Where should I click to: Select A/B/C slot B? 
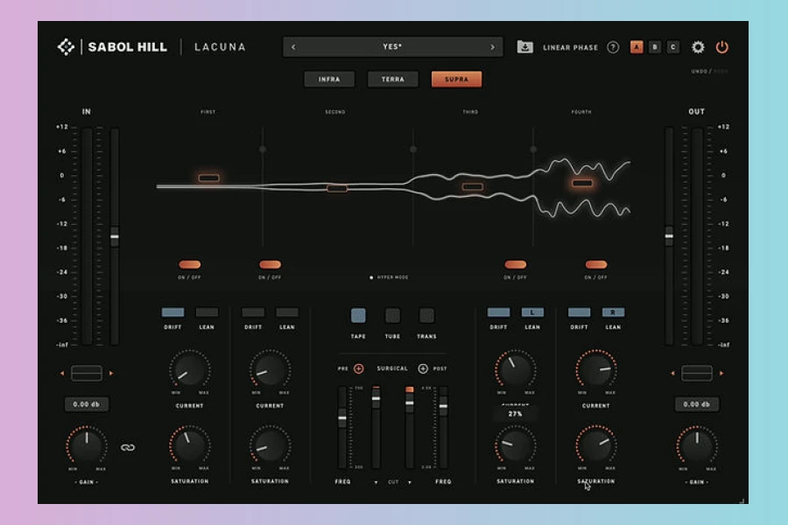[x=655, y=47]
